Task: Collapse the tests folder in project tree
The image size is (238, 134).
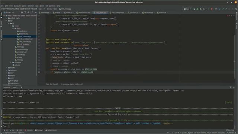Action: pyautogui.click(x=13, y=29)
